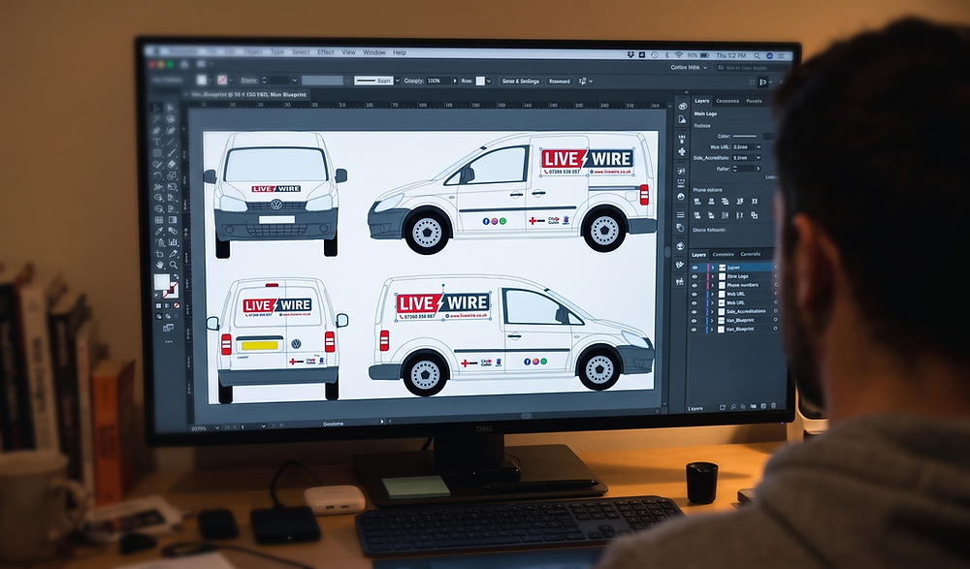Click the stroke swatch in control bar
970x569 pixels.
pos(222,80)
